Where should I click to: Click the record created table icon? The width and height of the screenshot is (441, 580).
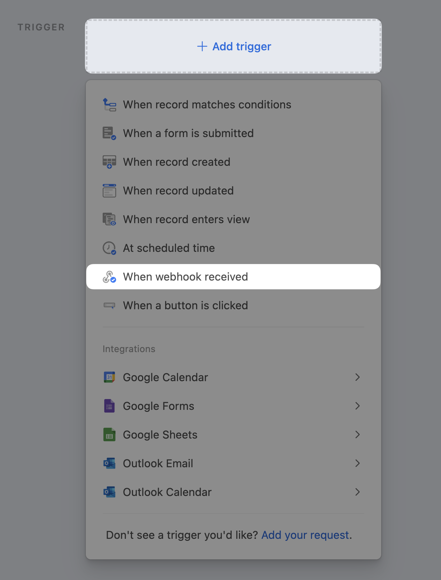(x=109, y=162)
